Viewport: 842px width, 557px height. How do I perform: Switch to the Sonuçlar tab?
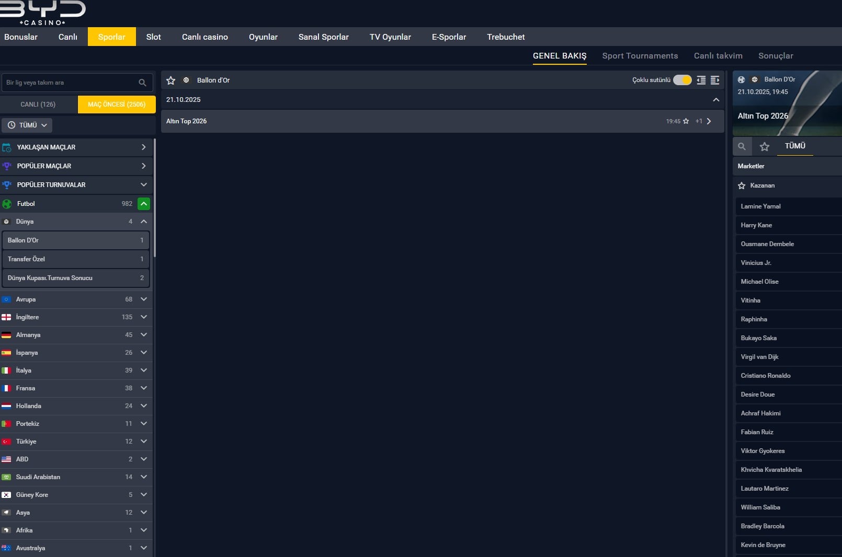(776, 56)
